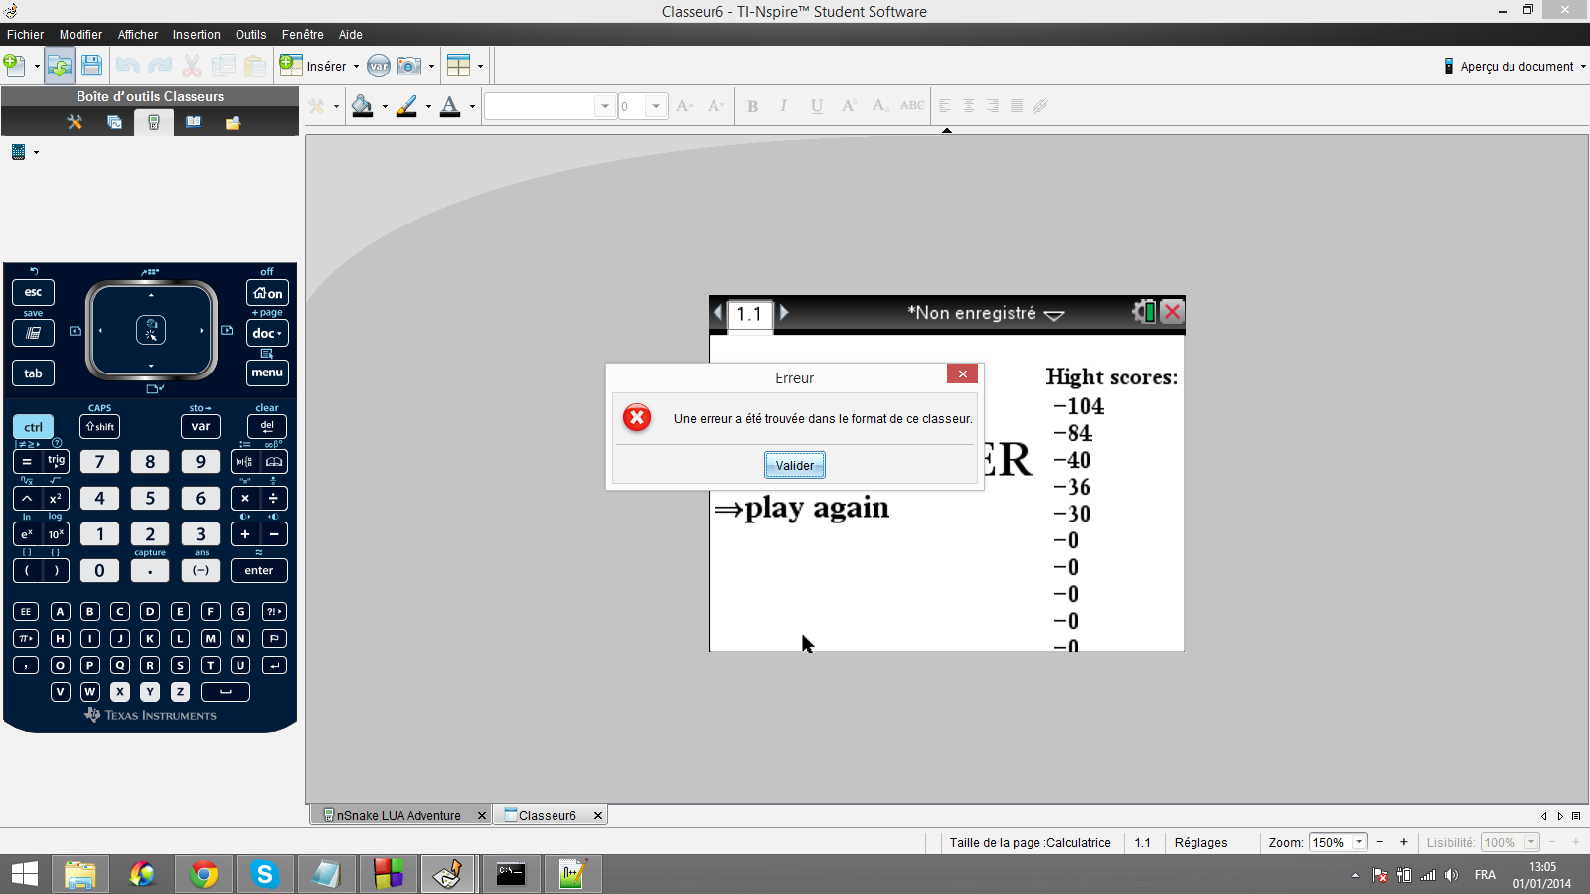Click the error dialog red X icon
1590x894 pixels.
637,418
